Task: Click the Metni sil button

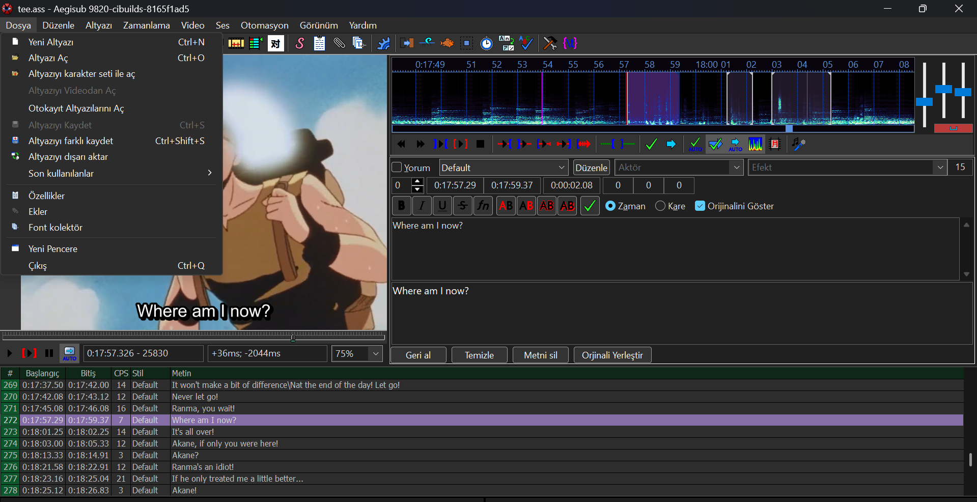Action: [541, 355]
